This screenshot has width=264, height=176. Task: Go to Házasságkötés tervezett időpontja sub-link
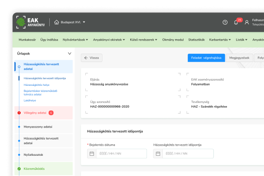coord(44,78)
